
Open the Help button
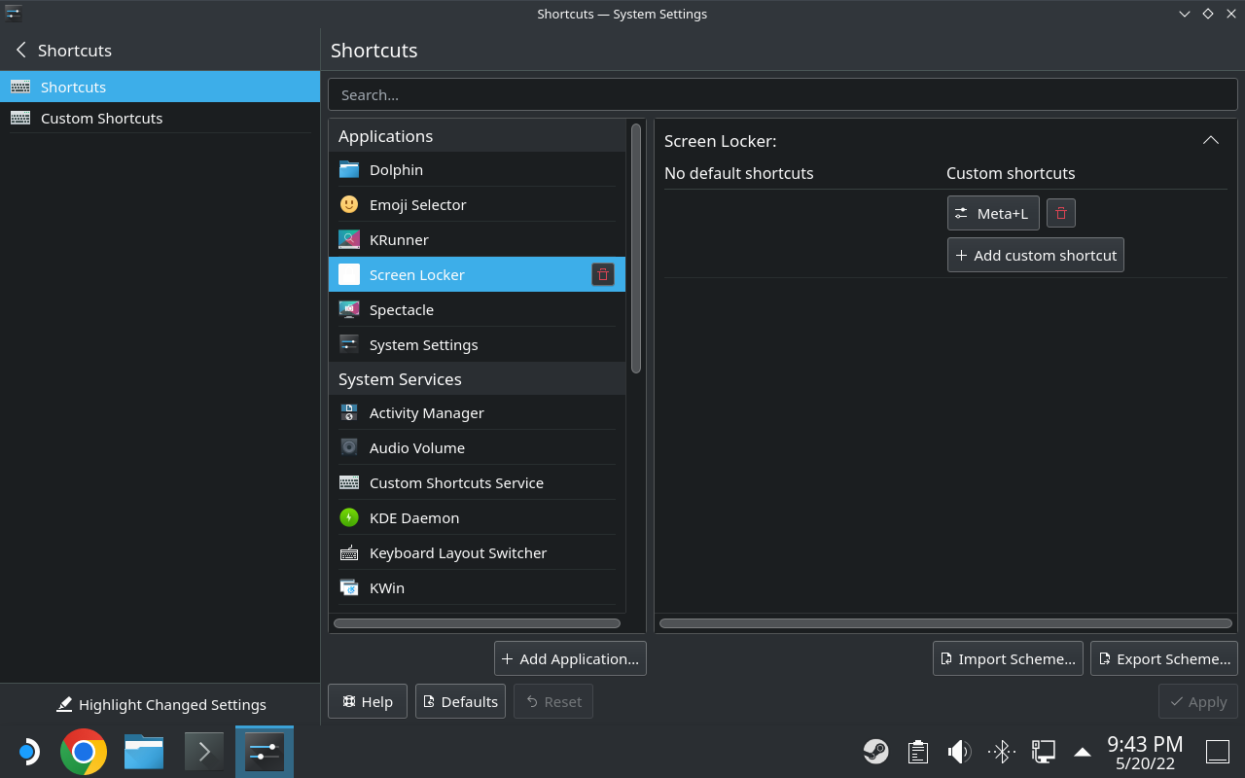pos(368,701)
